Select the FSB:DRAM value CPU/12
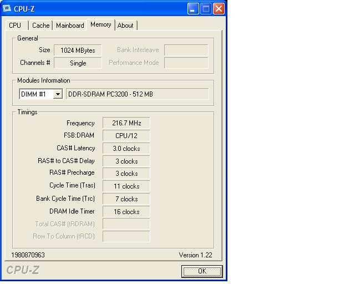This screenshot has width=355, height=284. (x=126, y=136)
